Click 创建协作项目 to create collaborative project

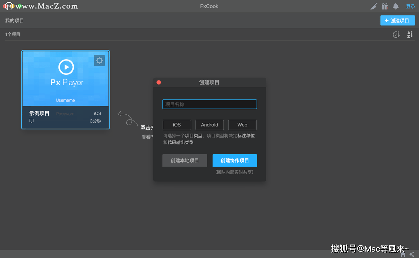tap(235, 161)
